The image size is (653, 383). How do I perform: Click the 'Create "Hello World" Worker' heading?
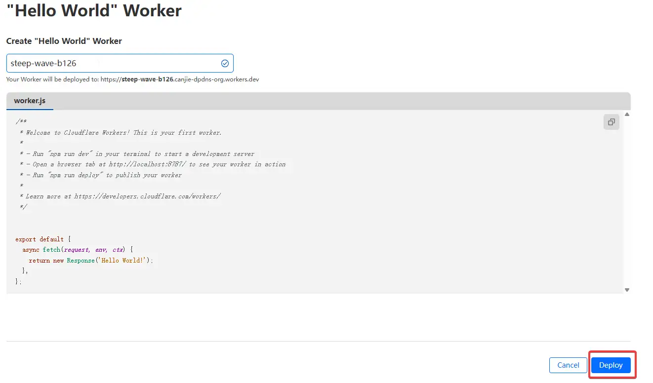click(x=64, y=41)
